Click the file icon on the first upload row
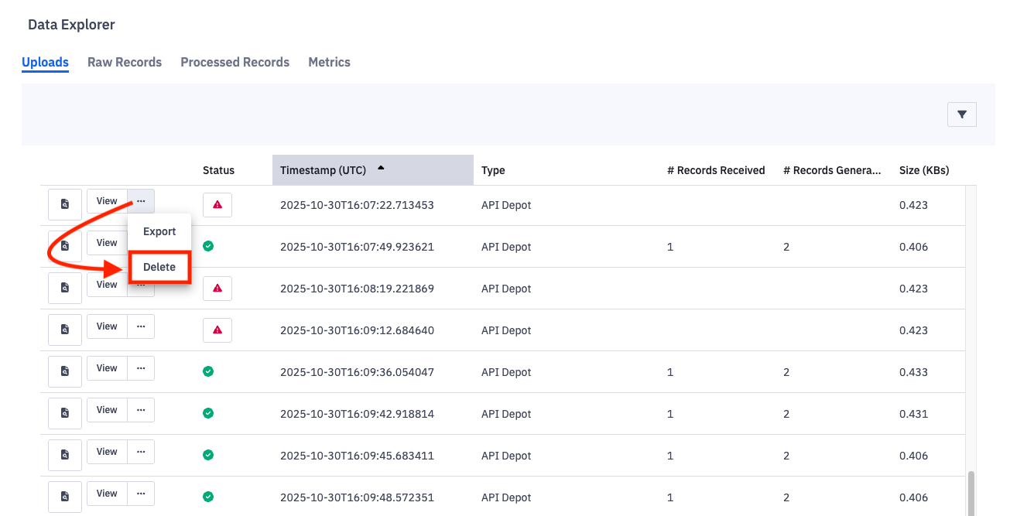The height and width of the screenshot is (516, 1010). [x=64, y=204]
